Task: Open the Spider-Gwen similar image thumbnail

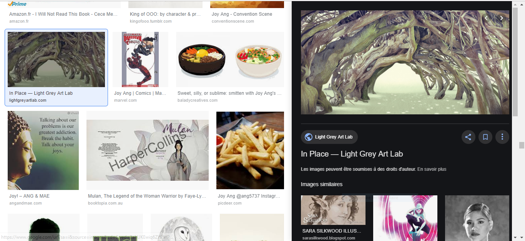Action: tap(405, 217)
